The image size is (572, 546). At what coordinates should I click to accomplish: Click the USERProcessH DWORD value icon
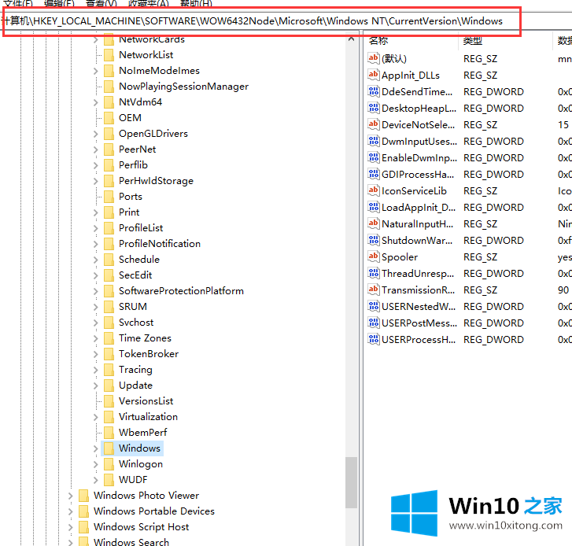374,339
